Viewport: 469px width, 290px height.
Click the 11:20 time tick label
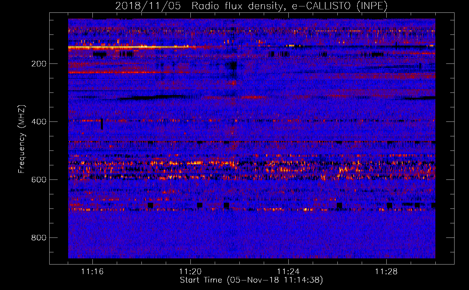click(x=190, y=272)
